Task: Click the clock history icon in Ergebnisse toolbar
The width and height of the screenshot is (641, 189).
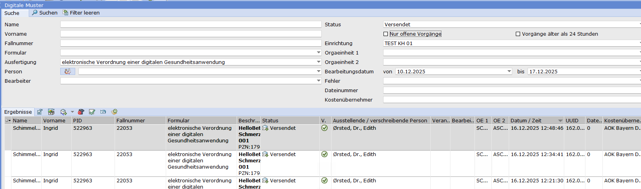Action: click(115, 112)
